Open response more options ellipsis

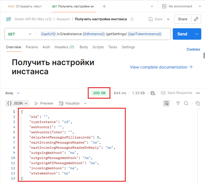click(x=198, y=93)
